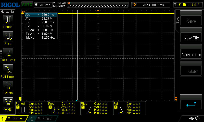Toggle channel 2 at 5.00 V

[x=43, y=119]
